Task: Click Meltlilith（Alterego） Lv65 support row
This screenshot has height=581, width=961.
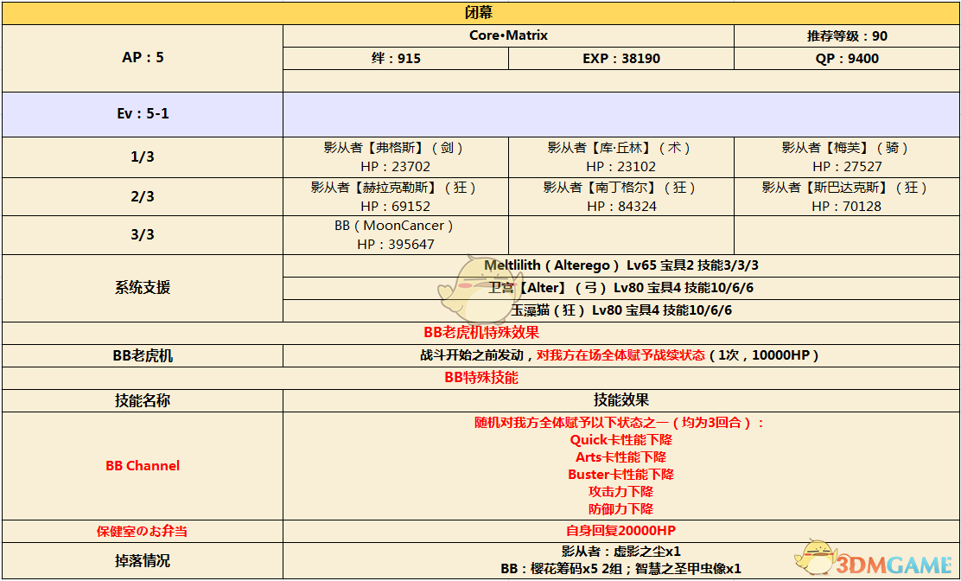Action: [x=621, y=265]
